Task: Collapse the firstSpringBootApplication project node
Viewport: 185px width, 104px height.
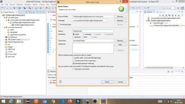Action: (x=2, y=15)
